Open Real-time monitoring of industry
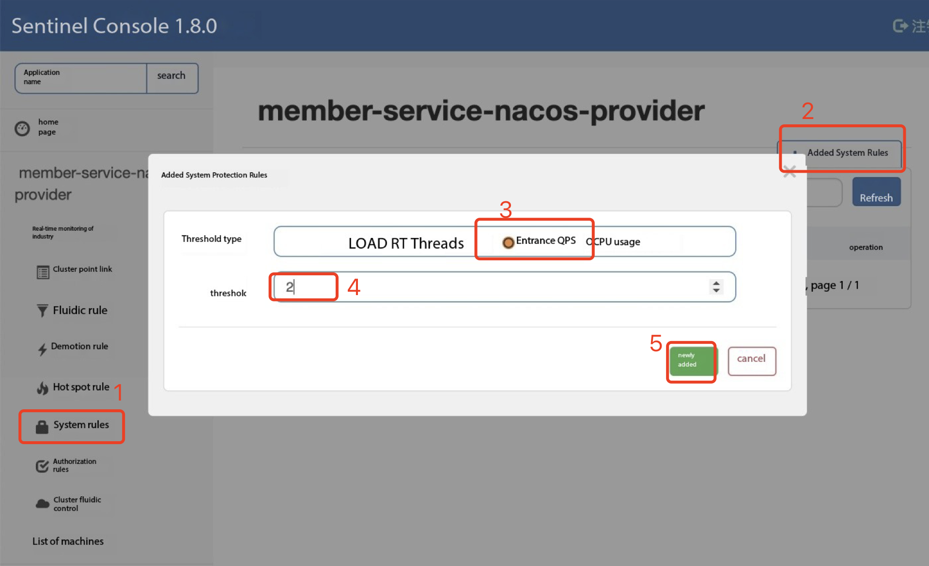 [x=63, y=232]
